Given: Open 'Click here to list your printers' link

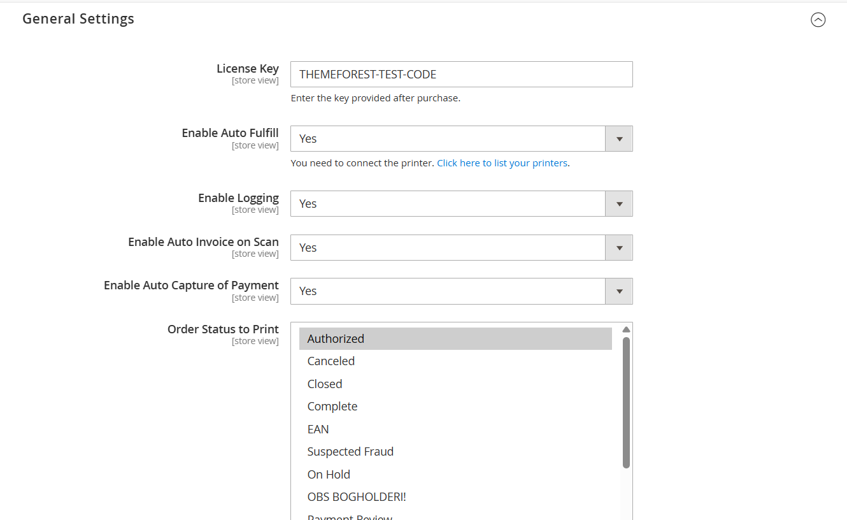Looking at the screenshot, I should coord(502,162).
